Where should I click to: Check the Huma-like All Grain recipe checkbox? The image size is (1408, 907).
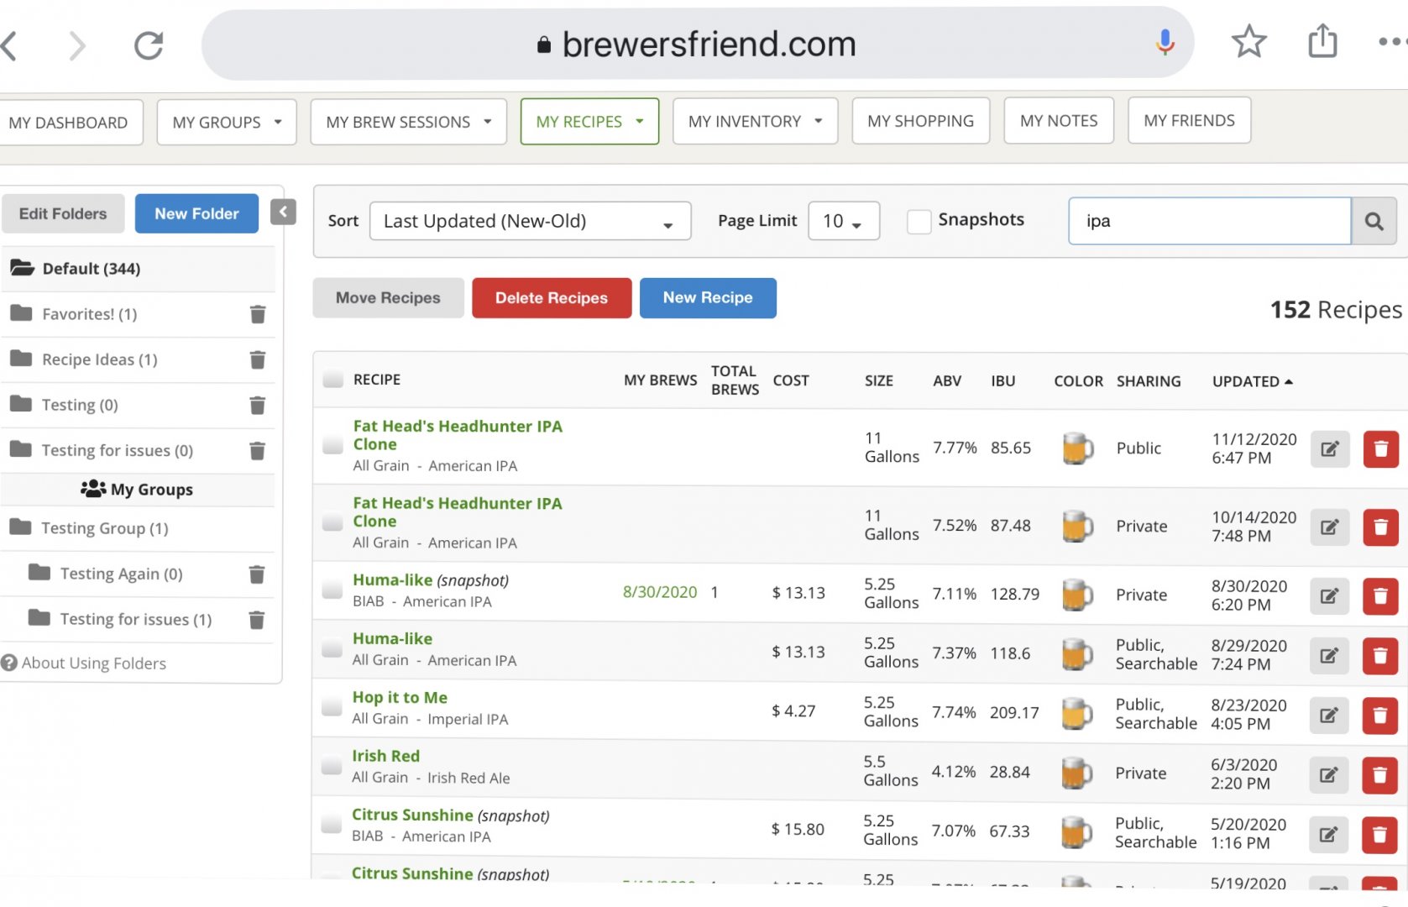(332, 649)
